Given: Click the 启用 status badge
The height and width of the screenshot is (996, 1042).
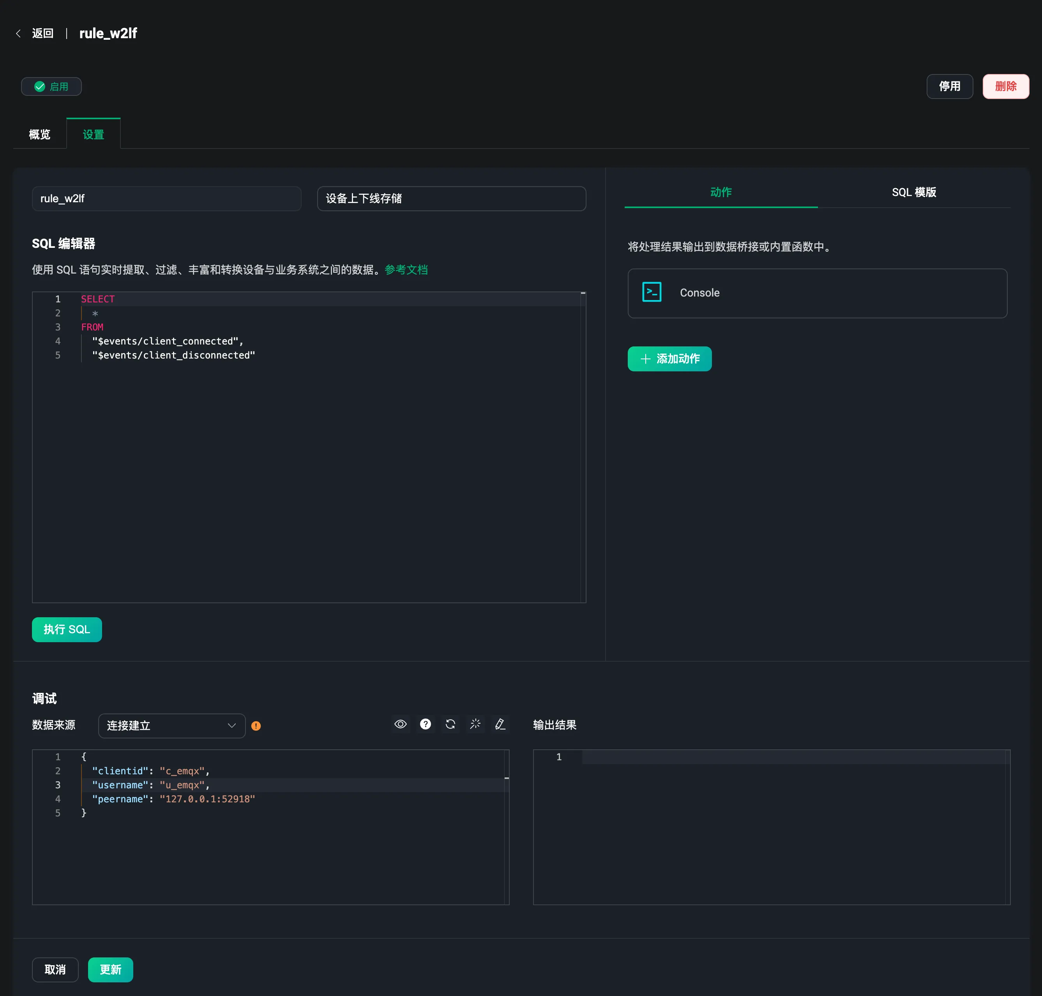Looking at the screenshot, I should [51, 87].
